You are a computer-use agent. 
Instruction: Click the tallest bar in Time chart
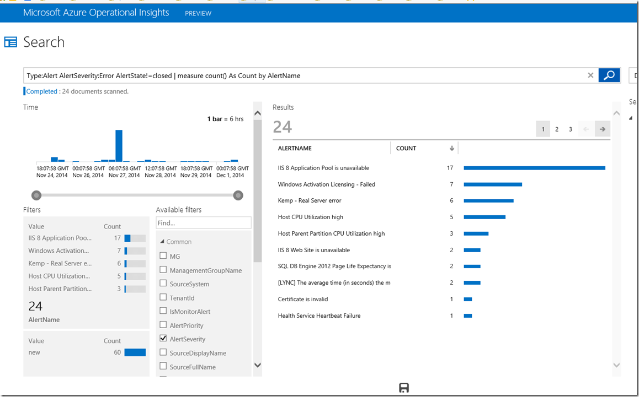click(x=119, y=146)
